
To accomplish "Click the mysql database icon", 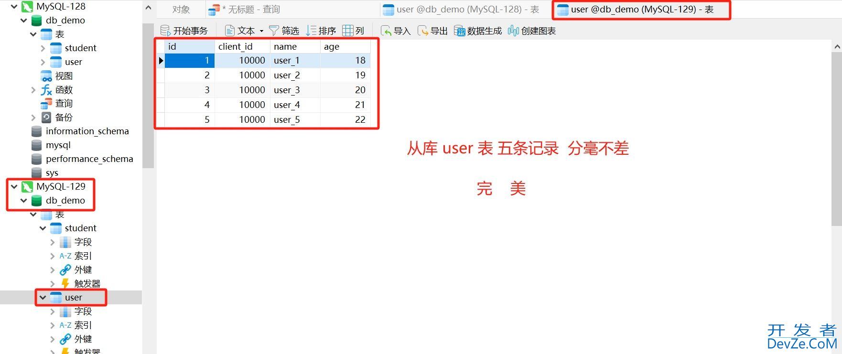I will 36,145.
